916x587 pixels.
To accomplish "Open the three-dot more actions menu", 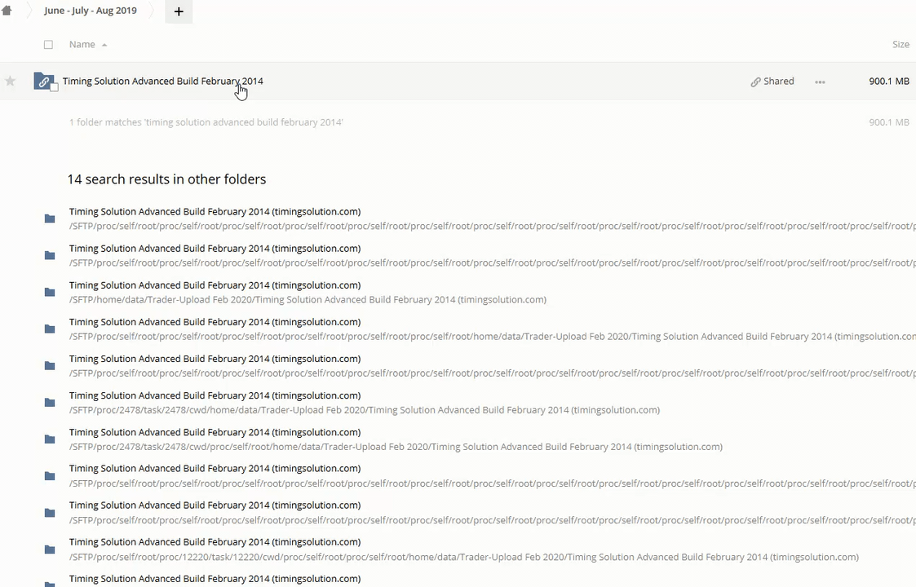I will 820,82.
